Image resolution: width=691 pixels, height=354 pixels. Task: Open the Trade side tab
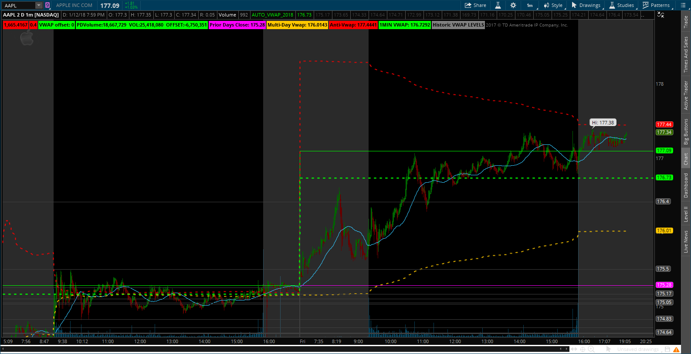(686, 22)
